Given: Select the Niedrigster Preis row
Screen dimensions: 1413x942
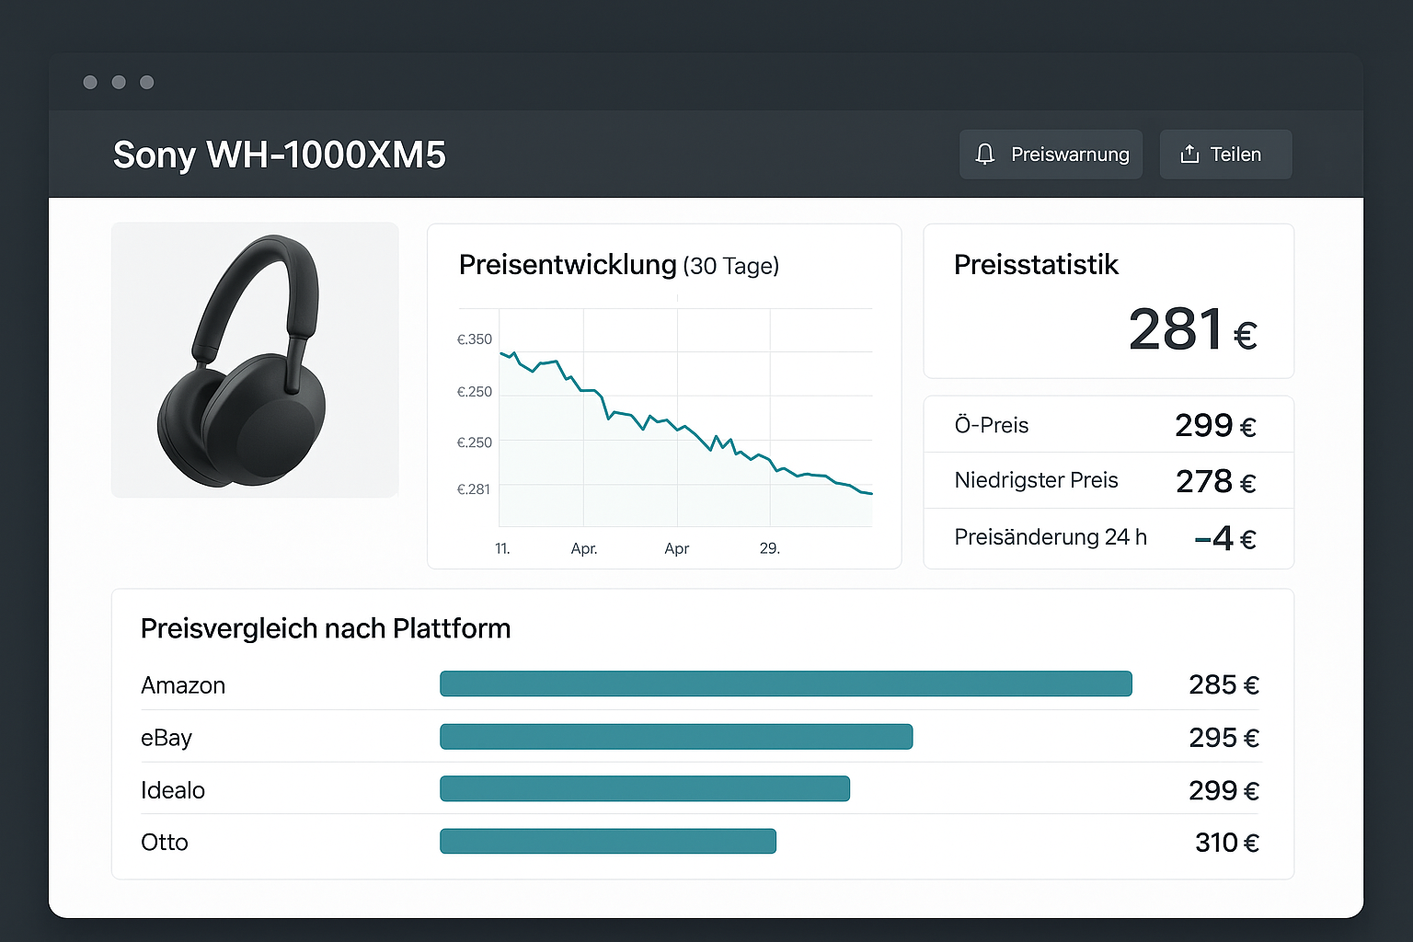Looking at the screenshot, I should pyautogui.click(x=1036, y=480).
